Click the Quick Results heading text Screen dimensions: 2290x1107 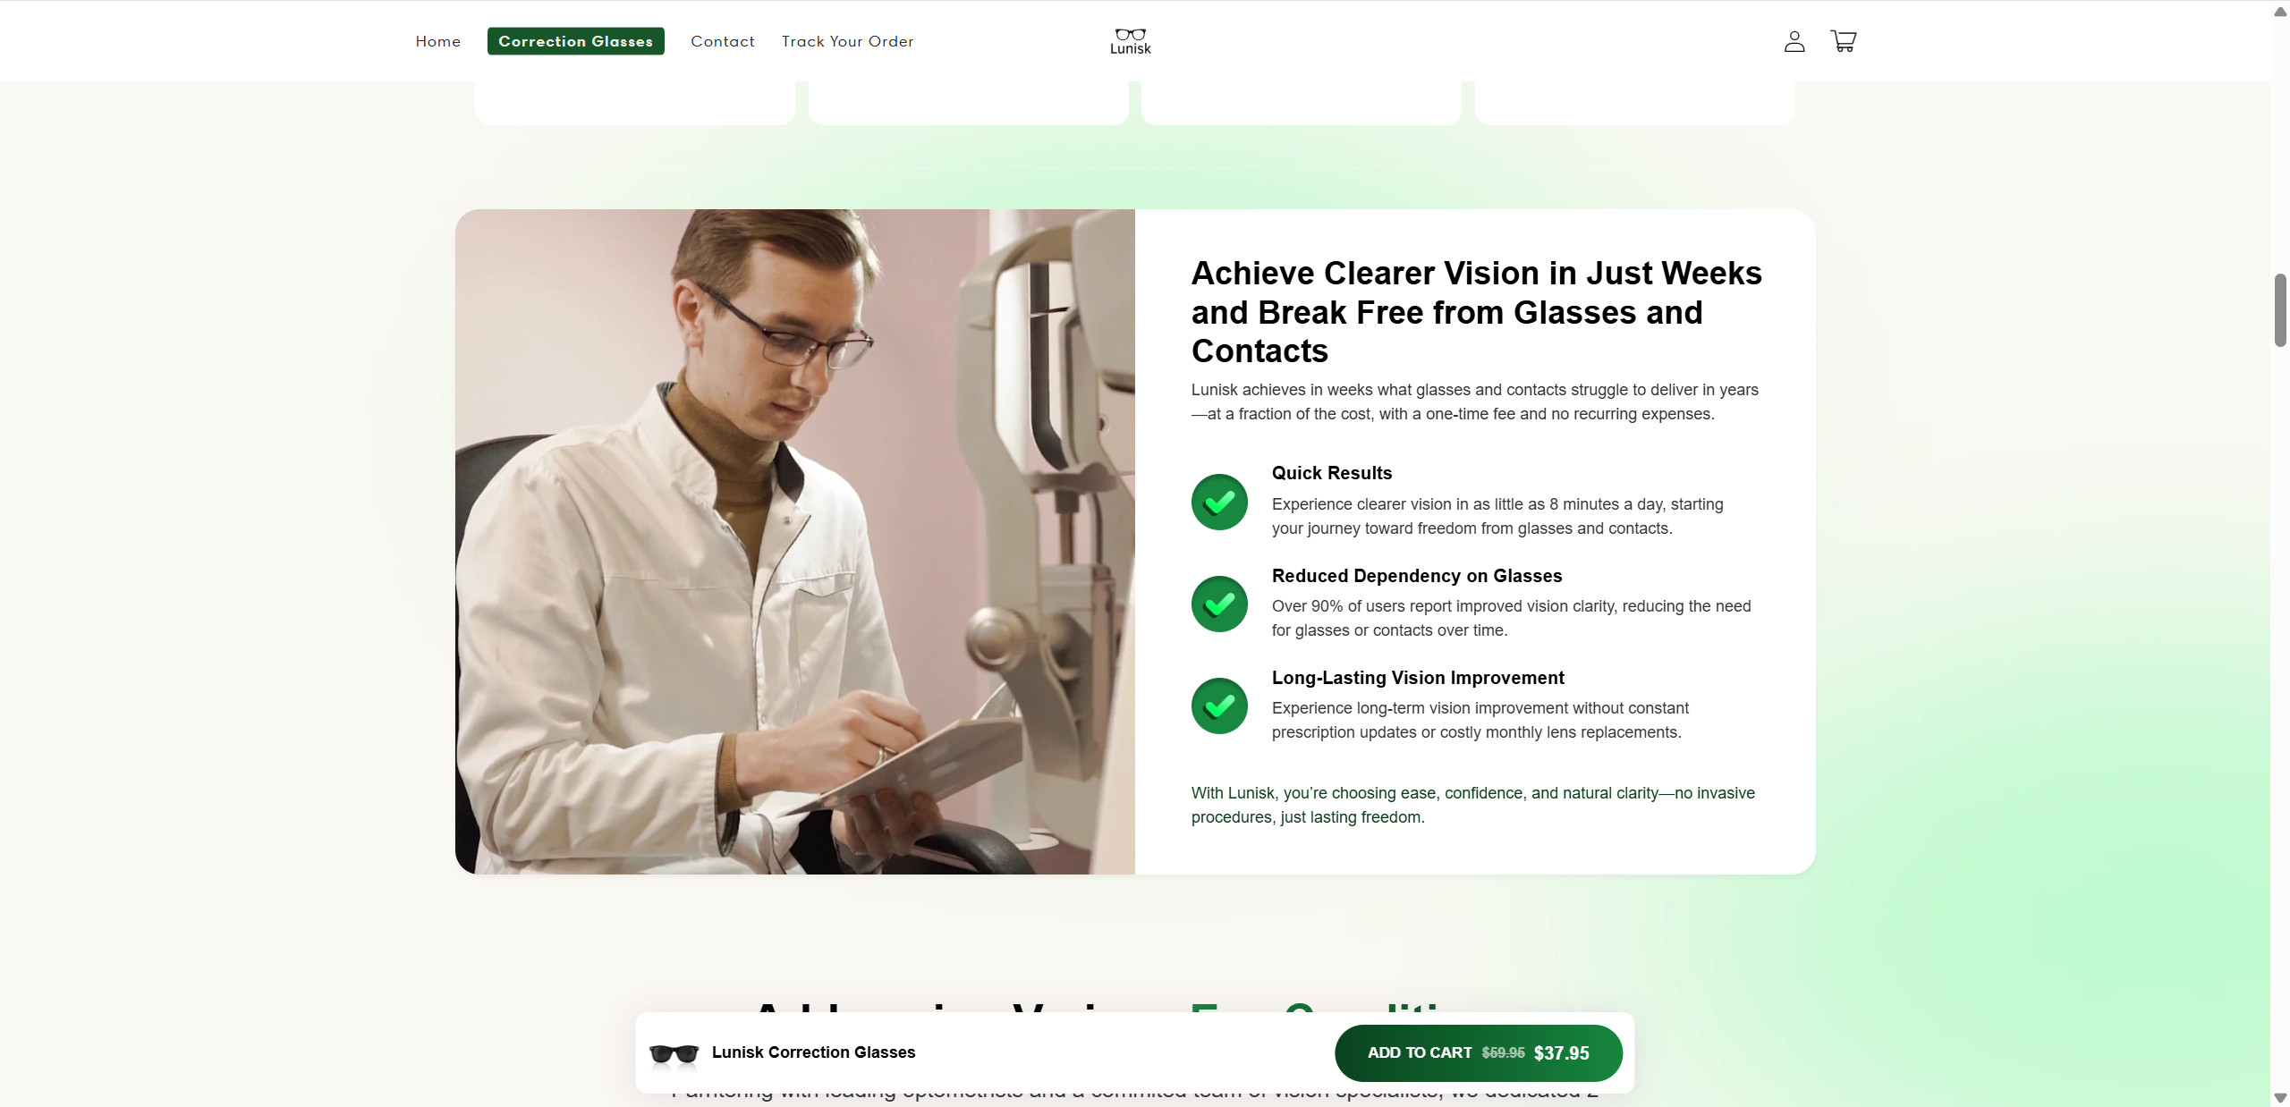point(1331,473)
